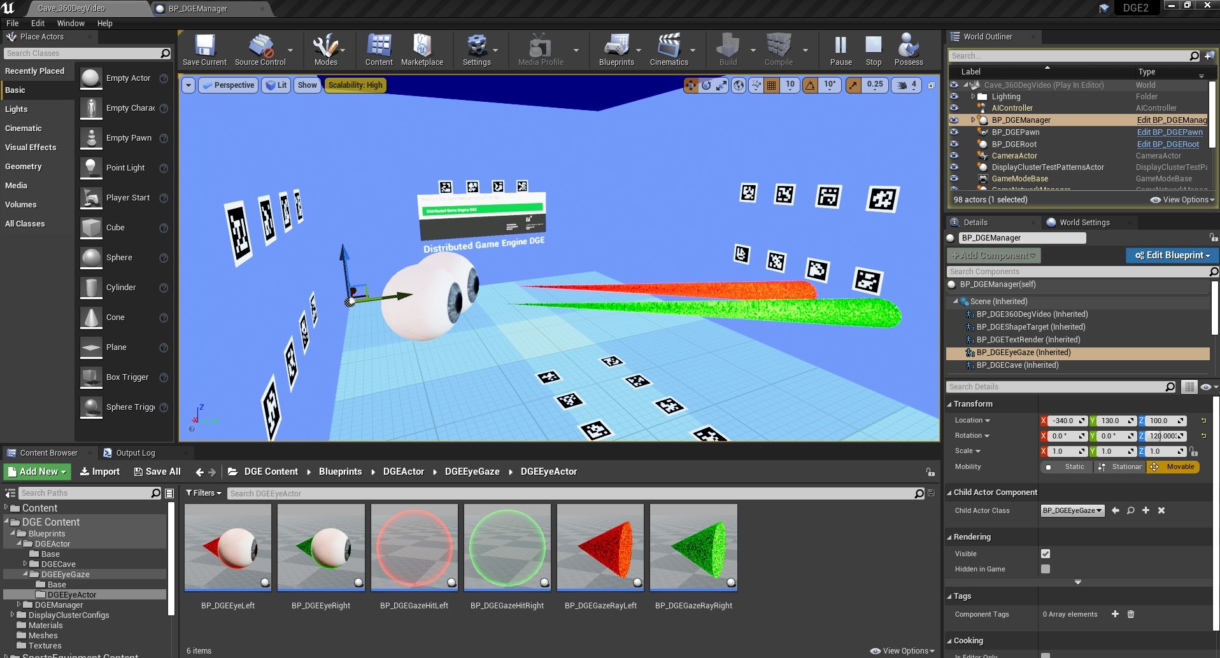This screenshot has height=658, width=1220.
Task: Enable the Hidden in Game checkbox
Action: 1045,569
